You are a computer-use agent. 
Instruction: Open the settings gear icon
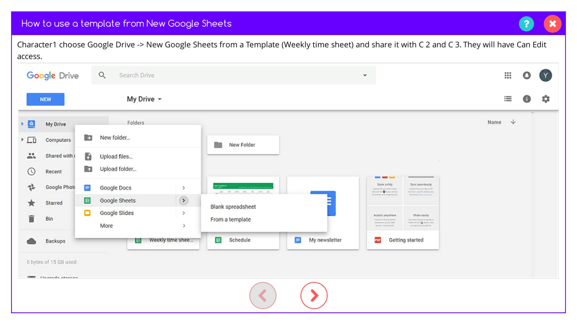click(545, 99)
